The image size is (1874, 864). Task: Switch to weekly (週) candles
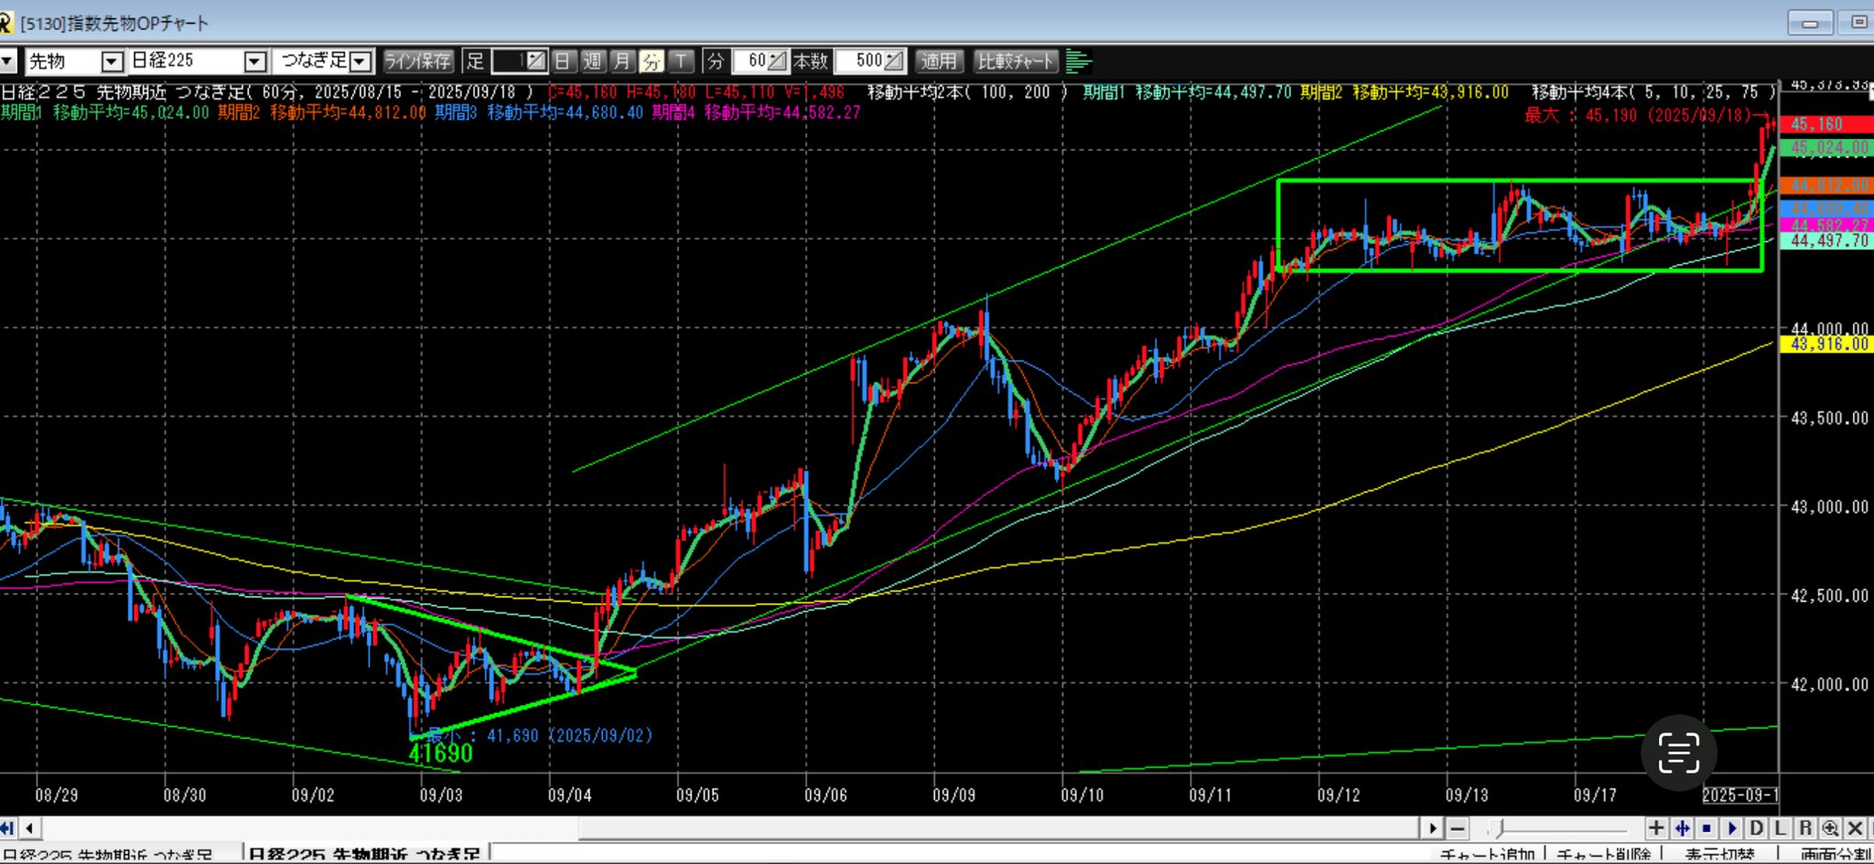tap(592, 61)
